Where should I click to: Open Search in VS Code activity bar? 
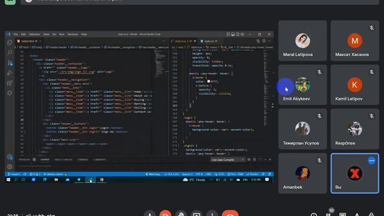pos(10,52)
